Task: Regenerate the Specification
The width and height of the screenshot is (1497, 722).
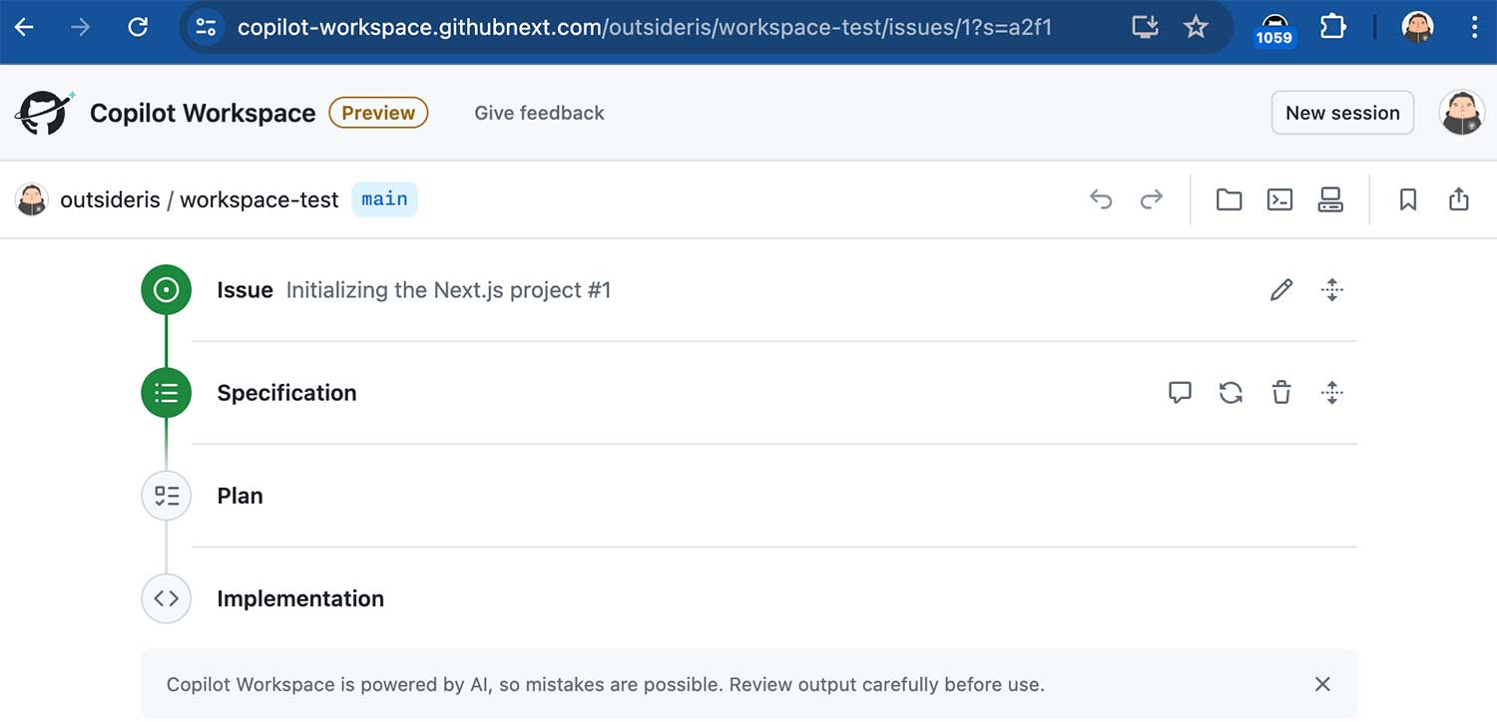Action: coord(1231,393)
